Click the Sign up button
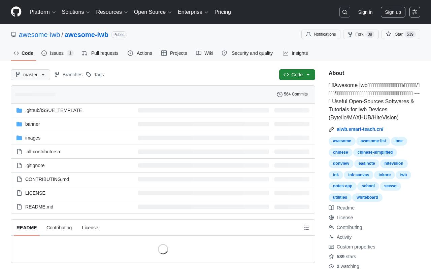The width and height of the screenshot is (431, 269). (x=393, y=12)
